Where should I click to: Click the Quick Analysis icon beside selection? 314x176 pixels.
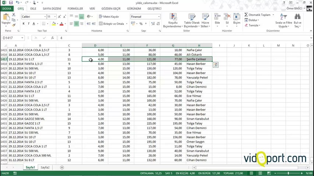[216, 65]
